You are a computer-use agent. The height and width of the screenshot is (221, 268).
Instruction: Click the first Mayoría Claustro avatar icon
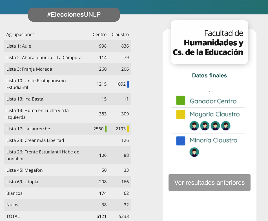click(x=194, y=126)
